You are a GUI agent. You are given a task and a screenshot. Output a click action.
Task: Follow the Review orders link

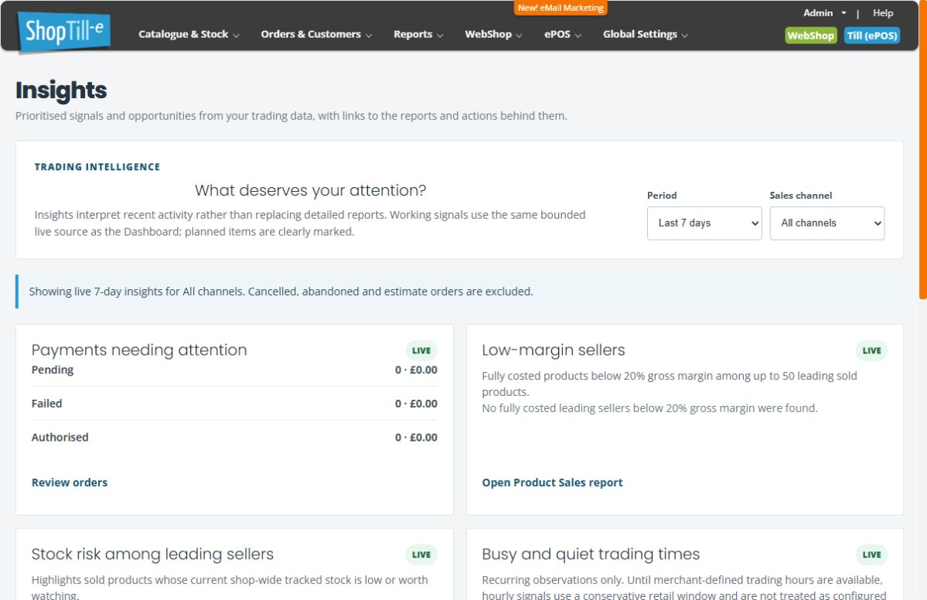(69, 482)
